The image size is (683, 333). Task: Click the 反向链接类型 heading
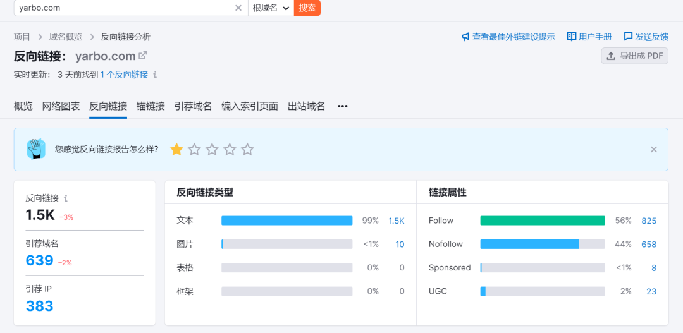pyautogui.click(x=205, y=192)
